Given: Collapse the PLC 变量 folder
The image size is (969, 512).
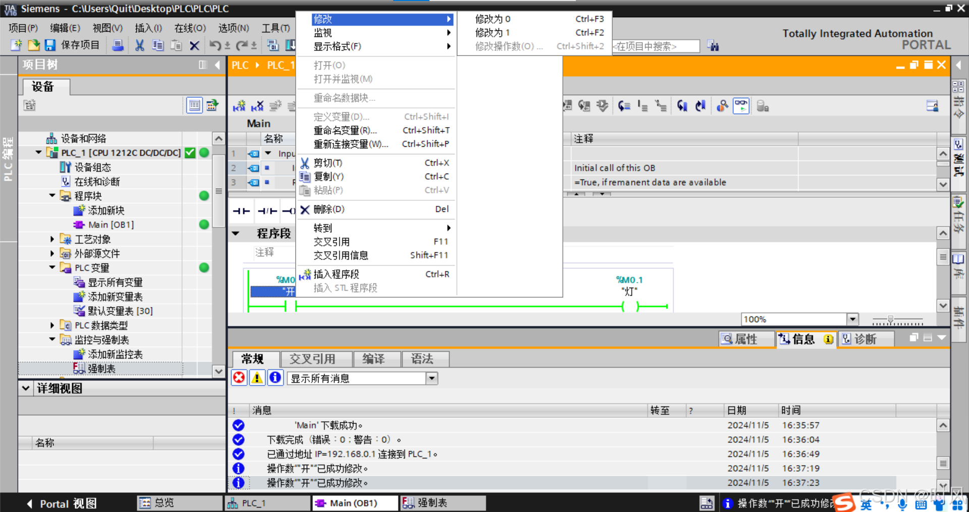Looking at the screenshot, I should point(52,268).
